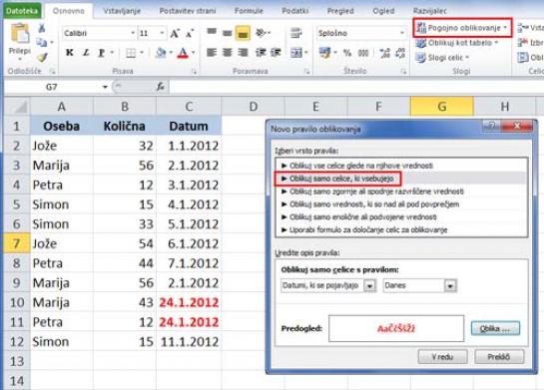Screen dimensions: 544x390
Task: Click the insert function fx icon
Action: (161, 87)
